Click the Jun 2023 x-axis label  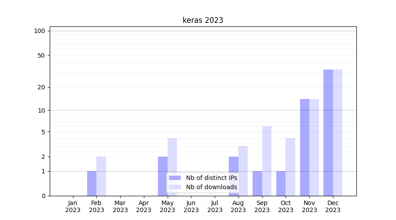pos(191,206)
